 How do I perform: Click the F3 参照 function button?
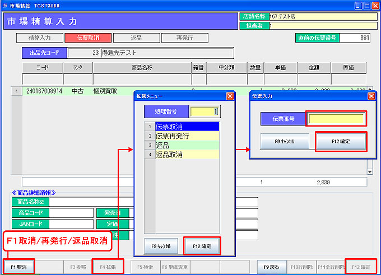78,267
